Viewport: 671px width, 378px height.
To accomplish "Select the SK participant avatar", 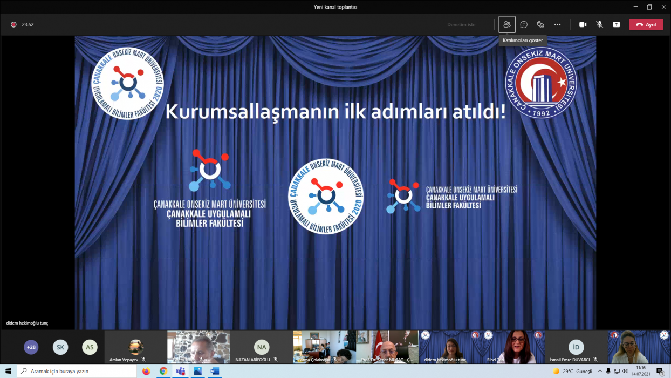I will (x=60, y=347).
